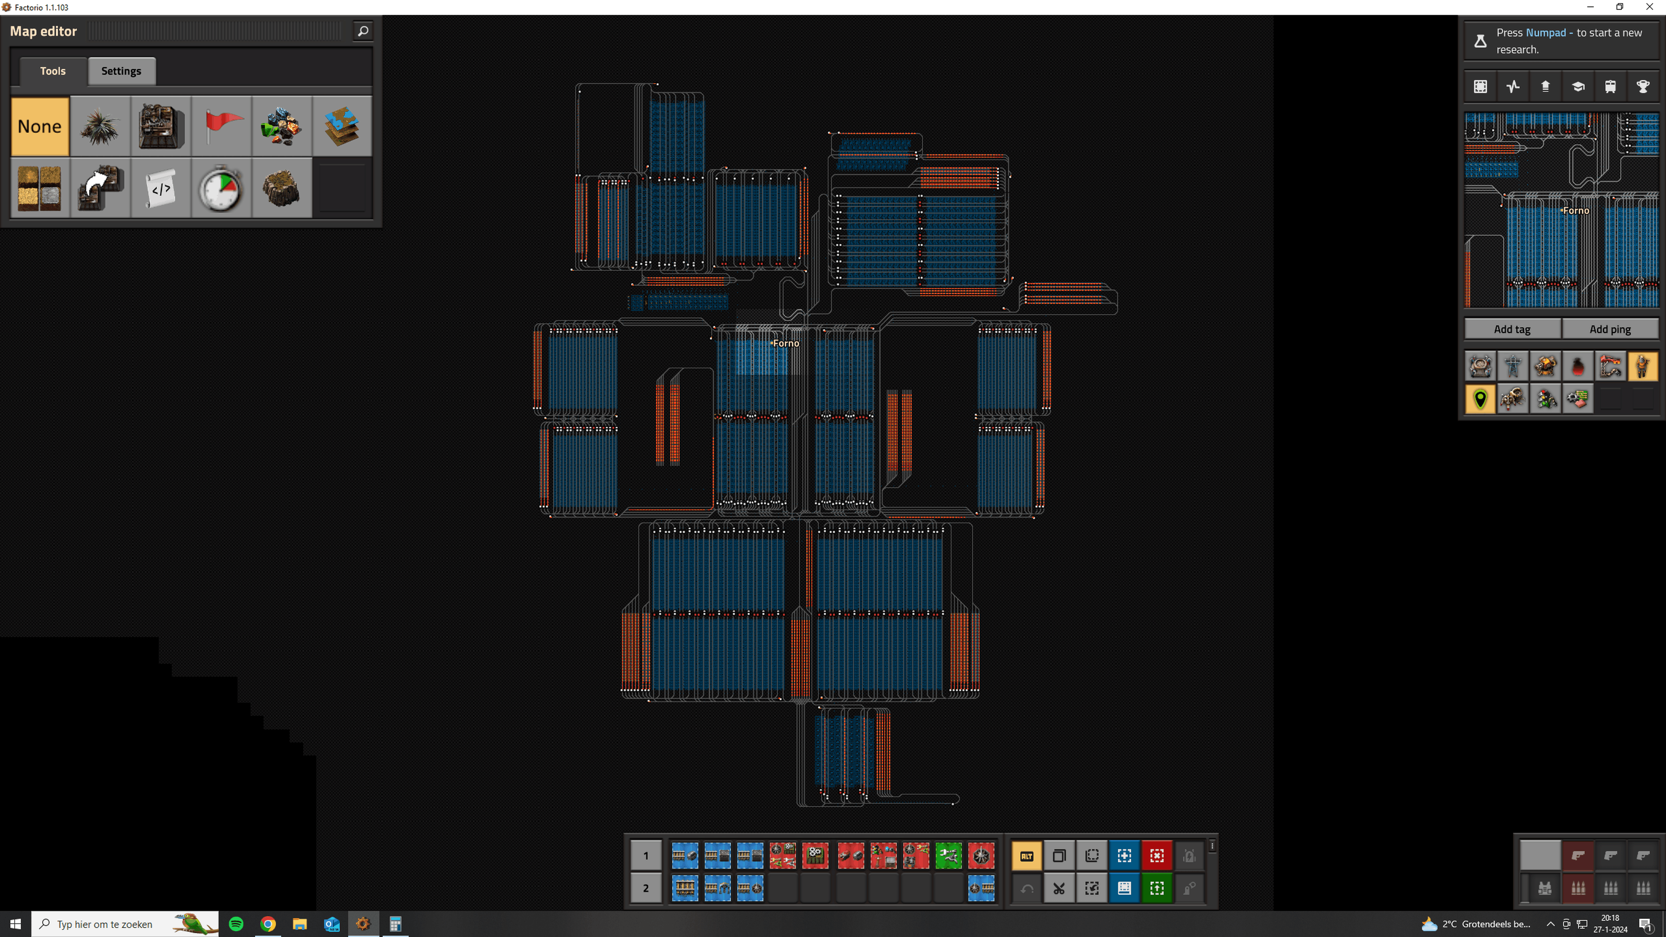Click the paste shortcut (dashed square with corner)
The height and width of the screenshot is (937, 1666).
(x=1092, y=855)
